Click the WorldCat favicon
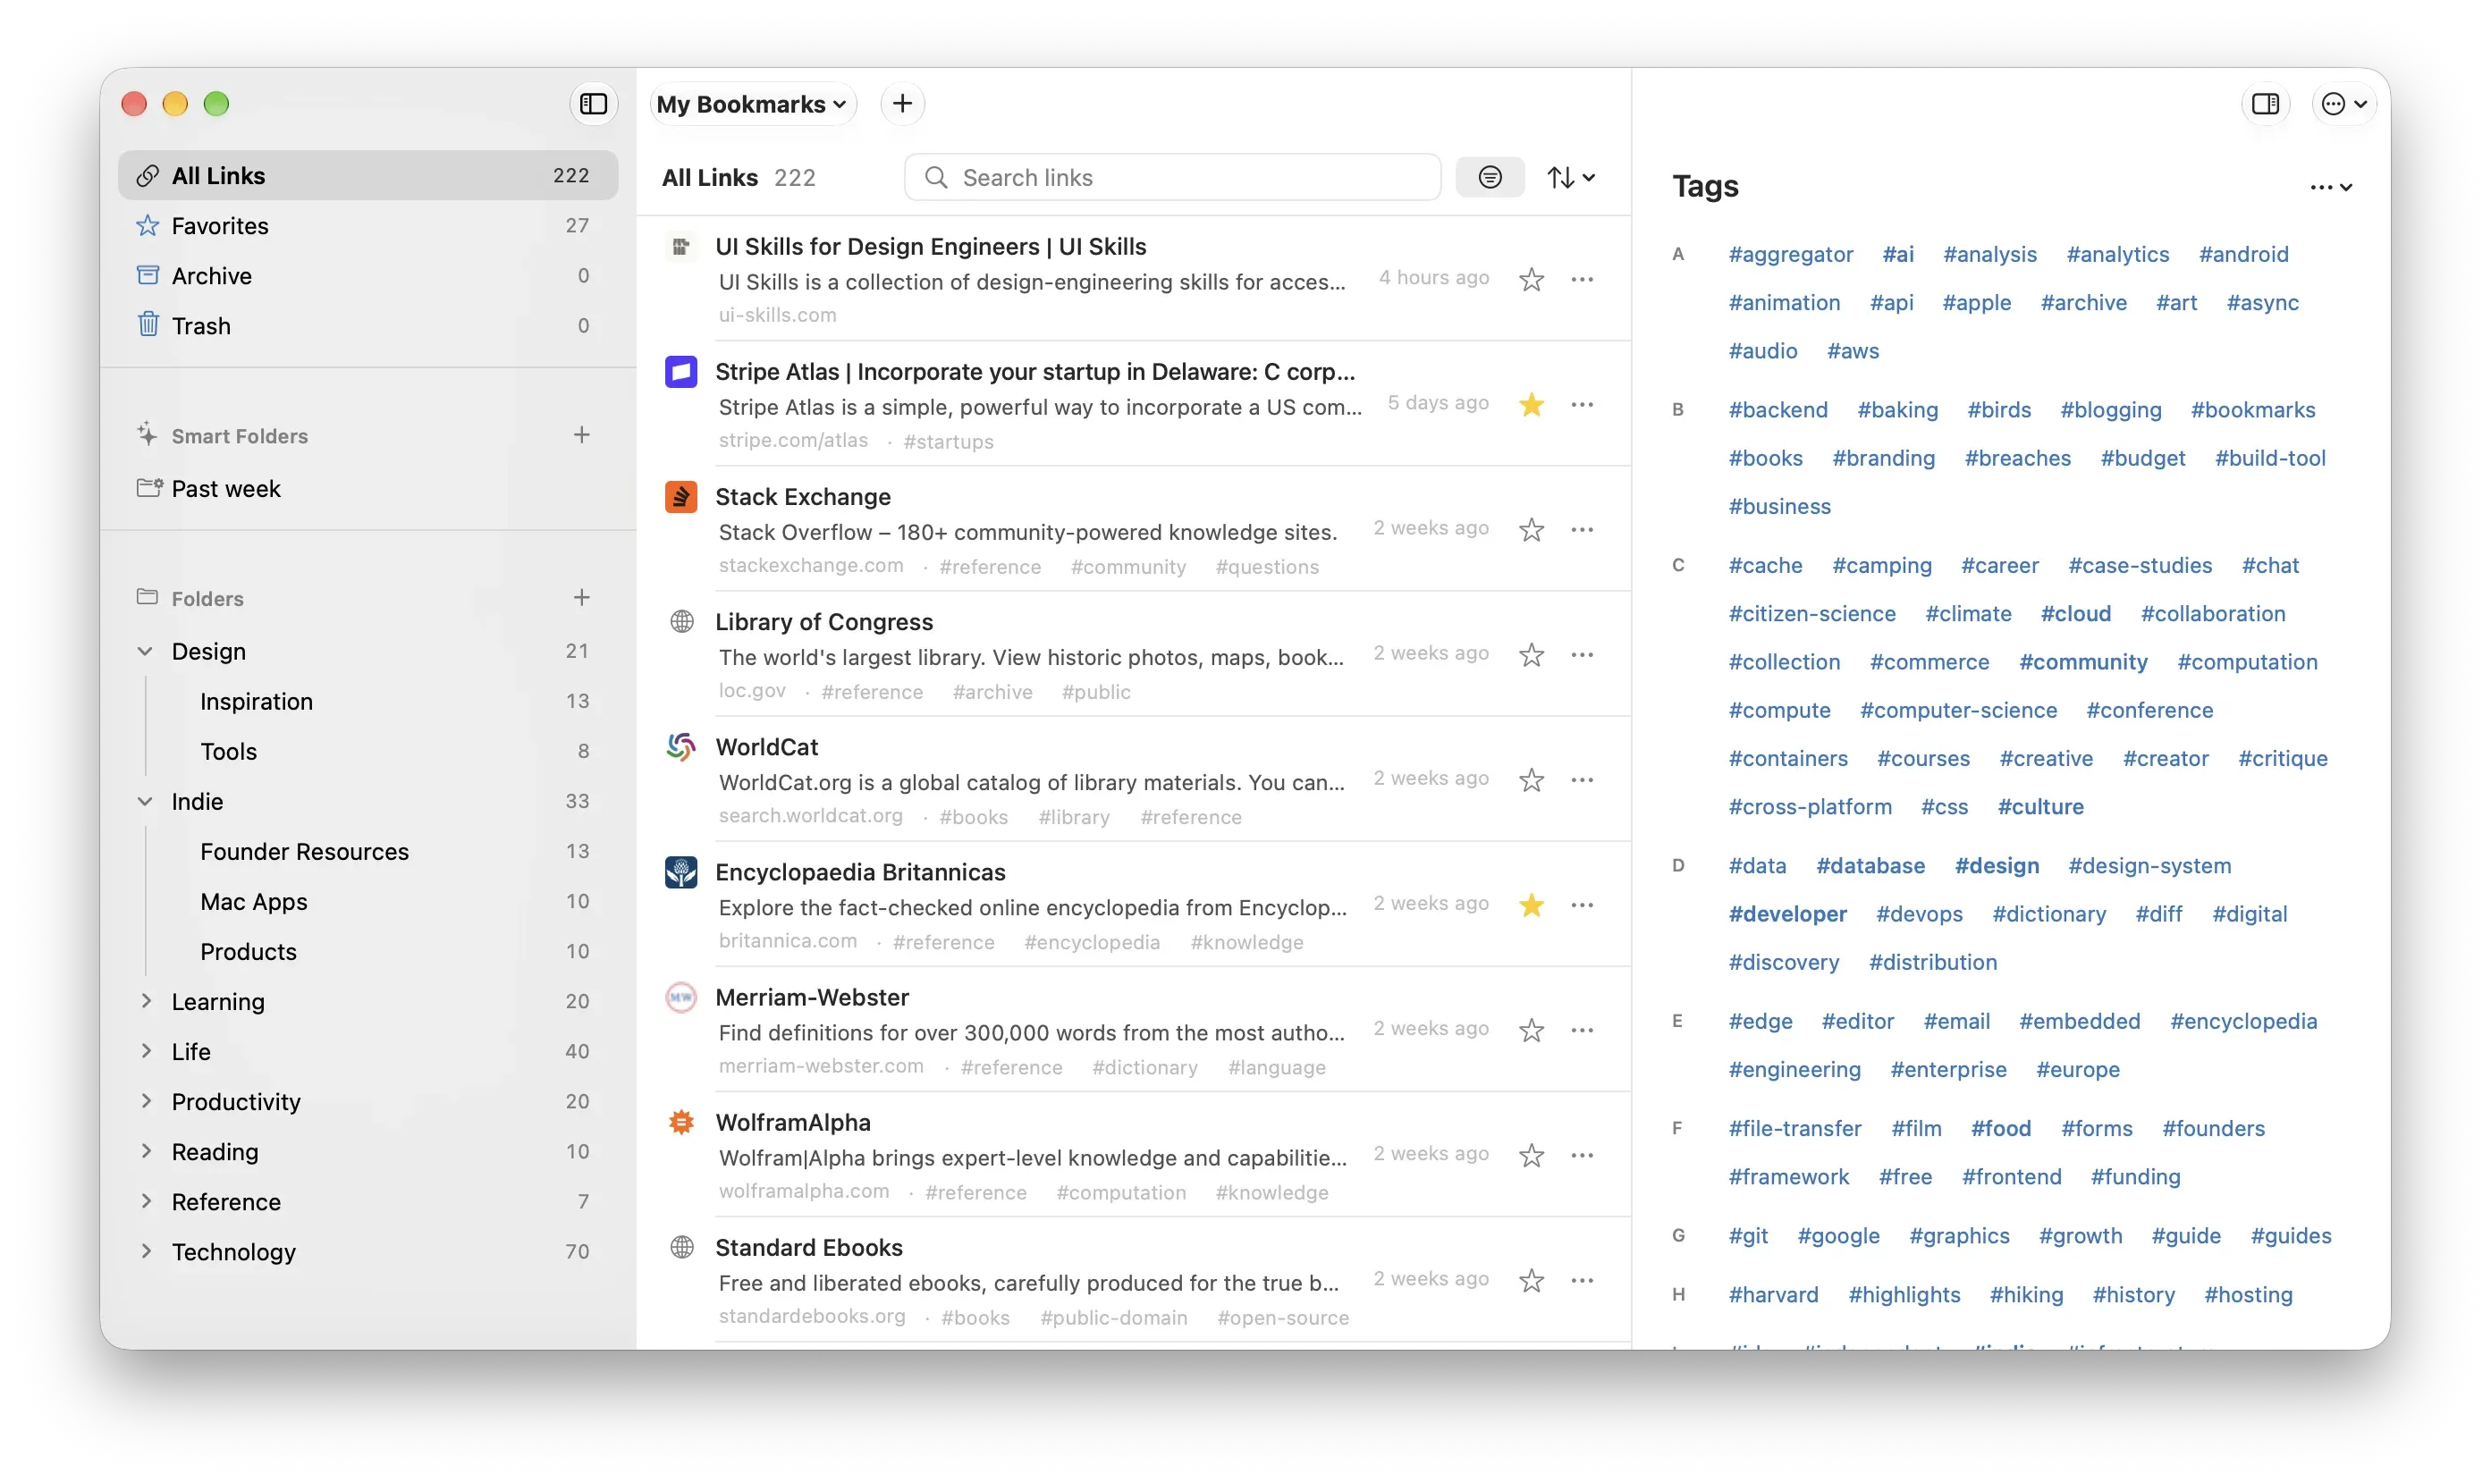The height and width of the screenshot is (1482, 2491). (x=681, y=747)
